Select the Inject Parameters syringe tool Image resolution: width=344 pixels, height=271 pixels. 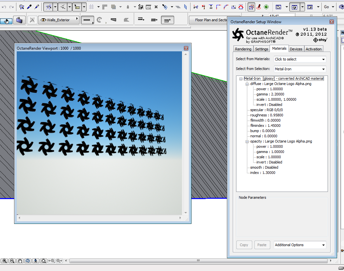[x=37, y=7]
